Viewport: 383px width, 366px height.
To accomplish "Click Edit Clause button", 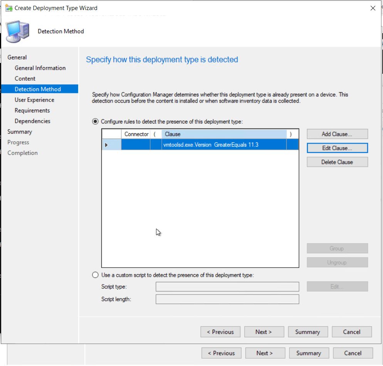I will point(337,148).
